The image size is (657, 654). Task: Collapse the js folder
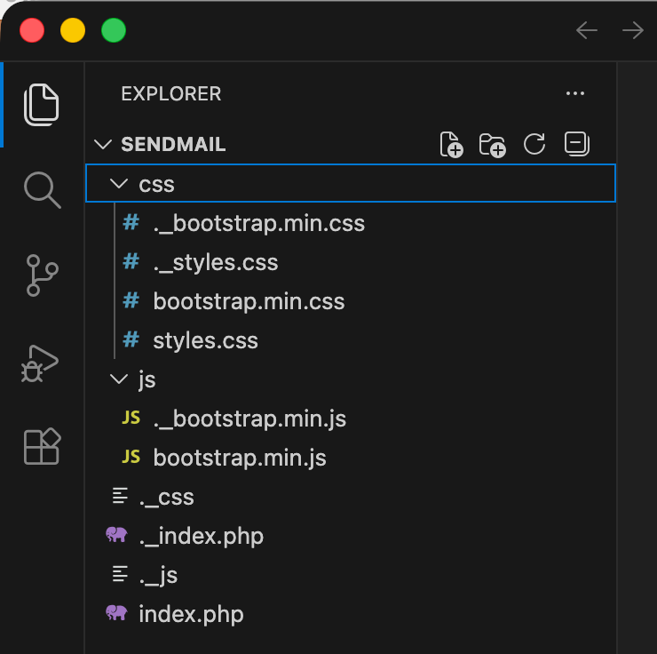[x=146, y=379]
